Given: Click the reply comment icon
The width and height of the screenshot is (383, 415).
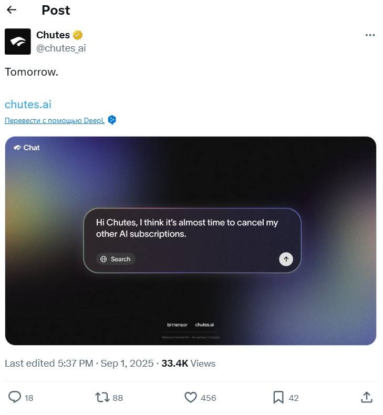Looking at the screenshot, I should [16, 398].
